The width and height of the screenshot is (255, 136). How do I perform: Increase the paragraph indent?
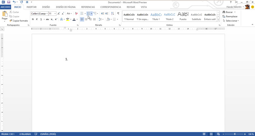(107, 14)
